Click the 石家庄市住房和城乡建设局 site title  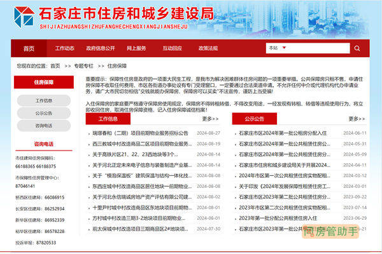126,13
